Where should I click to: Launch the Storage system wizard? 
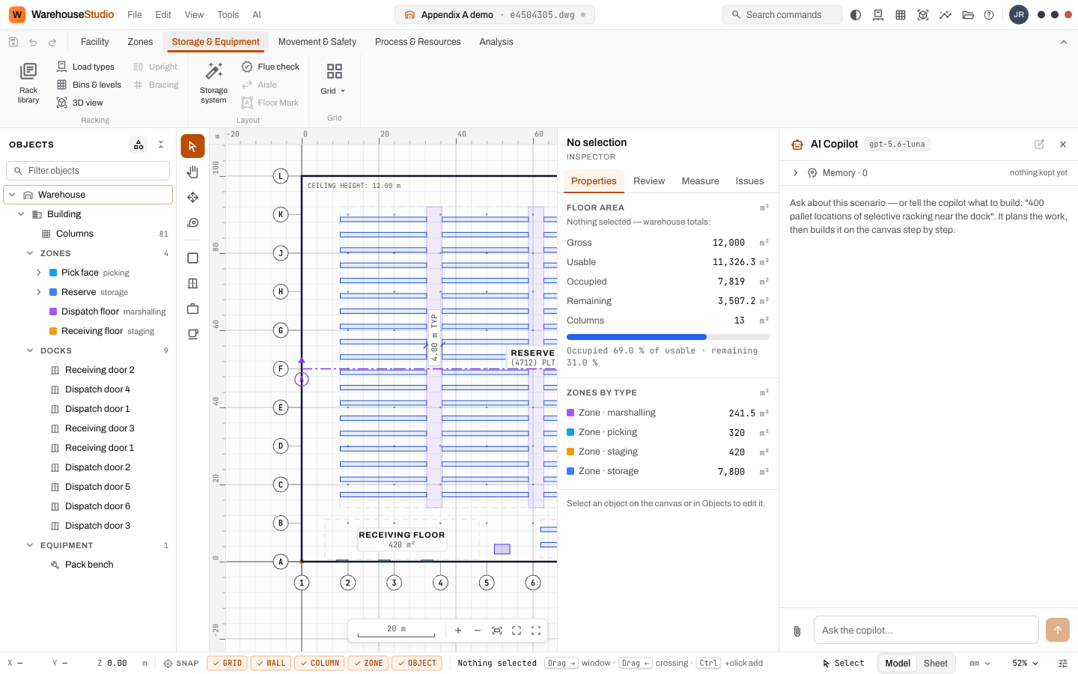pos(213,83)
